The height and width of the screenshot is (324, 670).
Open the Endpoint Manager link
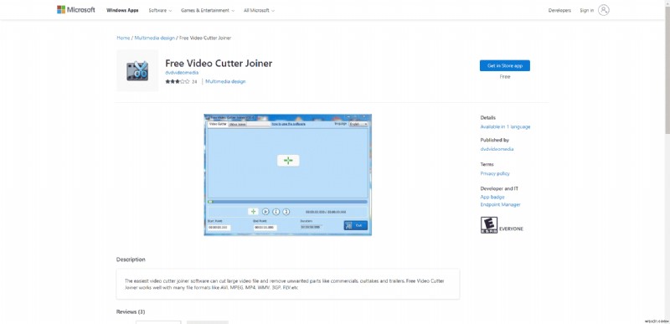pos(500,204)
